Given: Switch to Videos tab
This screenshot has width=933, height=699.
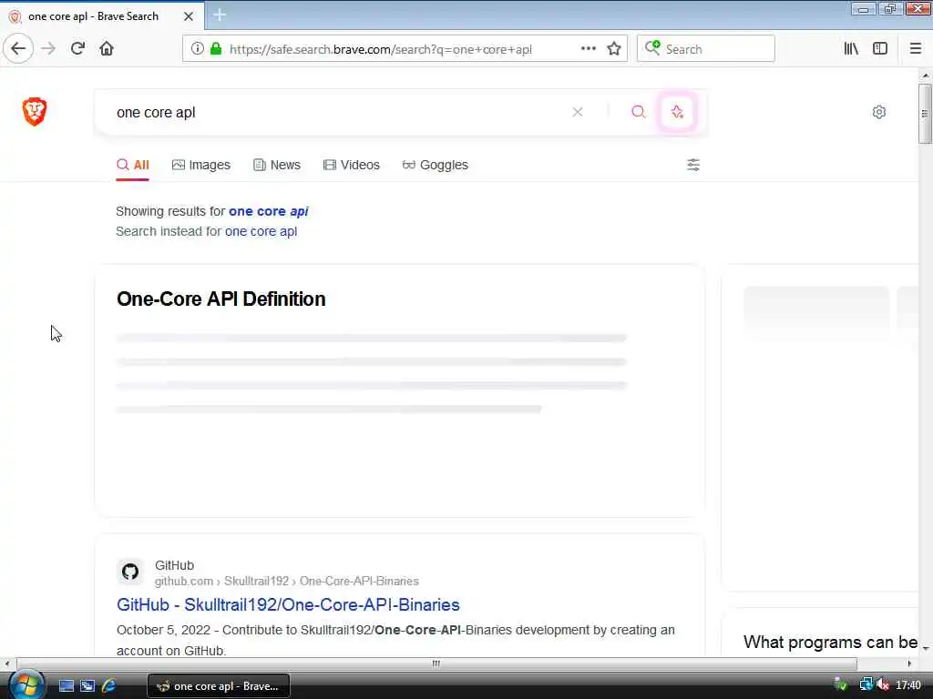Looking at the screenshot, I should click(351, 165).
